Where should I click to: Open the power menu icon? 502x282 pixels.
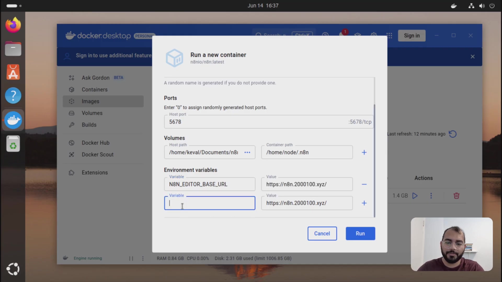click(492, 6)
